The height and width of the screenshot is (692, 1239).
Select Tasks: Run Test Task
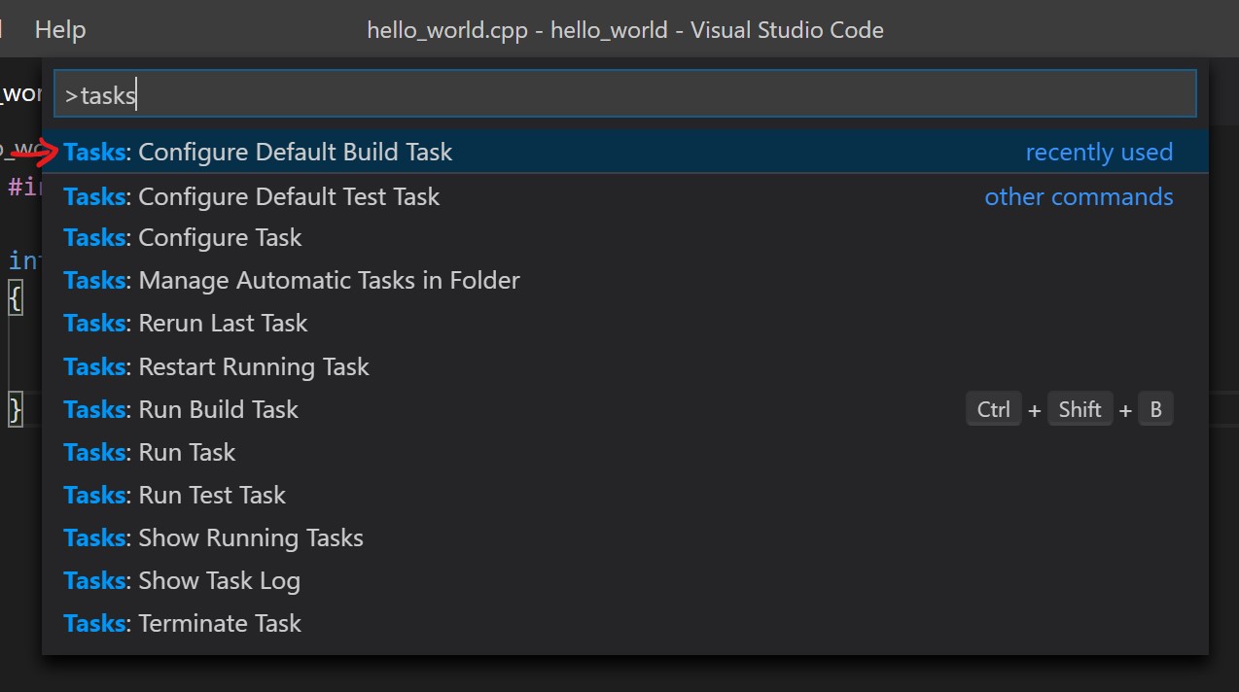pos(175,496)
